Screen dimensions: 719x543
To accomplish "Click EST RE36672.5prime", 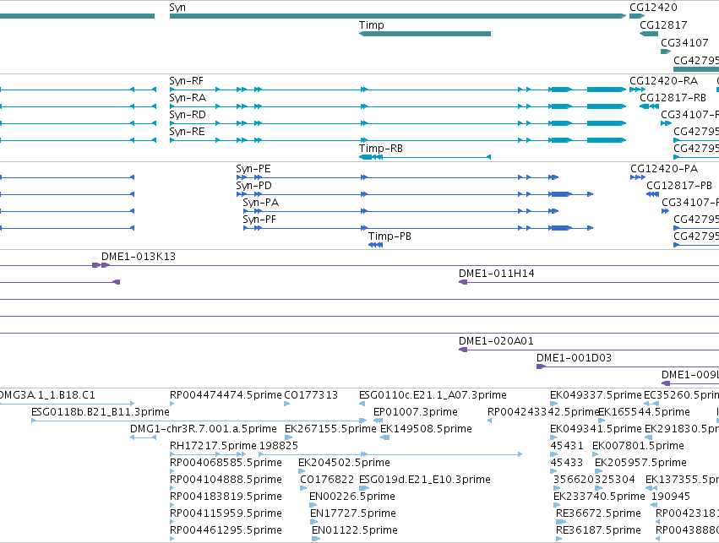I will tap(598, 514).
